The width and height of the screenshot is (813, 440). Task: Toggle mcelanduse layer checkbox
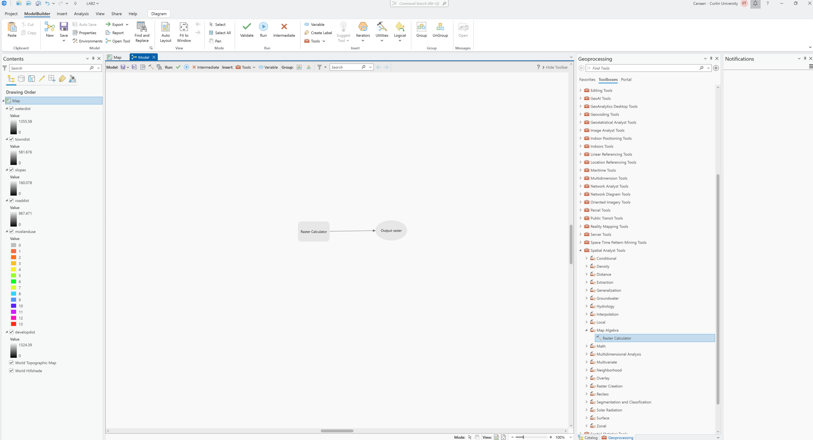pyautogui.click(x=11, y=231)
